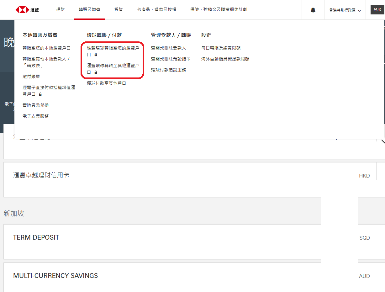The image size is (385, 292).
Task: Select 經電子直接付款授權增值滙豐戶口
Action: (49, 91)
